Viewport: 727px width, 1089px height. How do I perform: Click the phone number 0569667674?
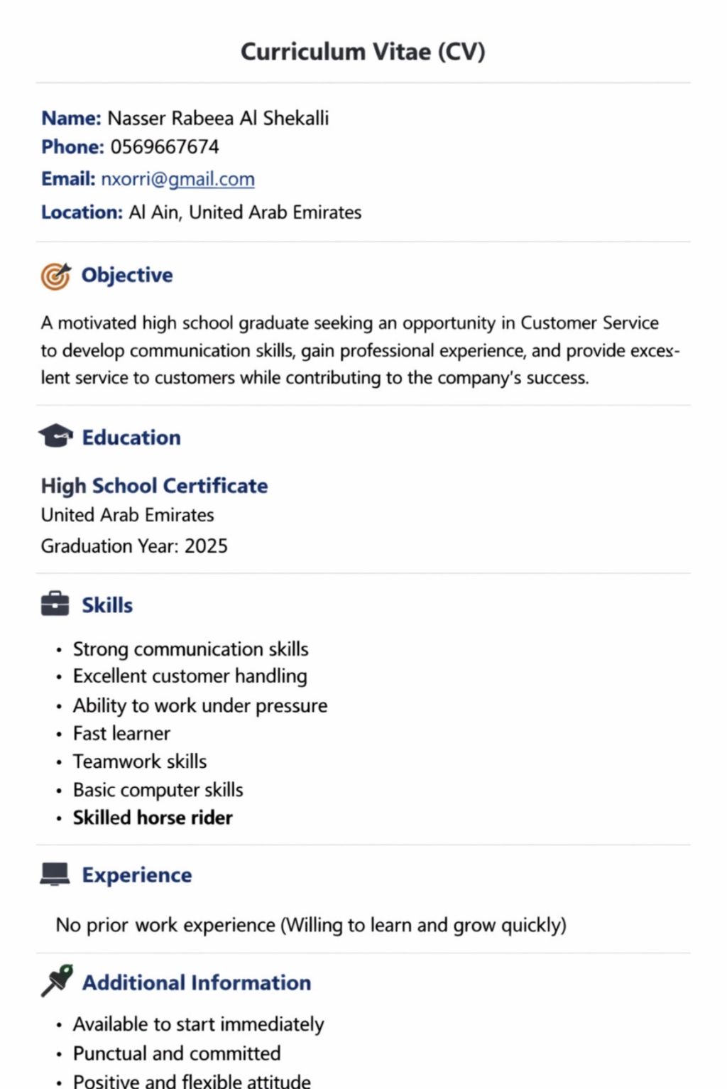click(165, 147)
